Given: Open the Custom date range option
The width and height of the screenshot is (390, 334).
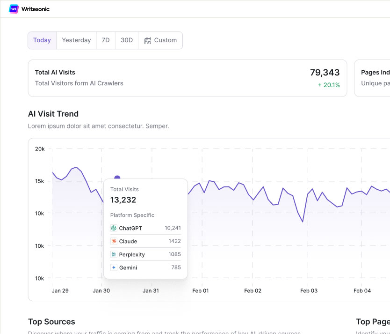Looking at the screenshot, I should 160,40.
